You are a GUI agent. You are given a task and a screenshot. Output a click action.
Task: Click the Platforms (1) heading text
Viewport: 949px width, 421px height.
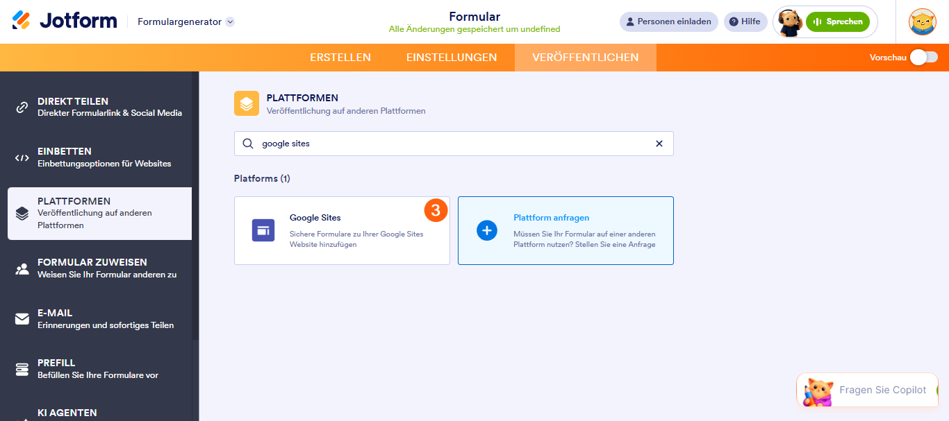coord(262,178)
